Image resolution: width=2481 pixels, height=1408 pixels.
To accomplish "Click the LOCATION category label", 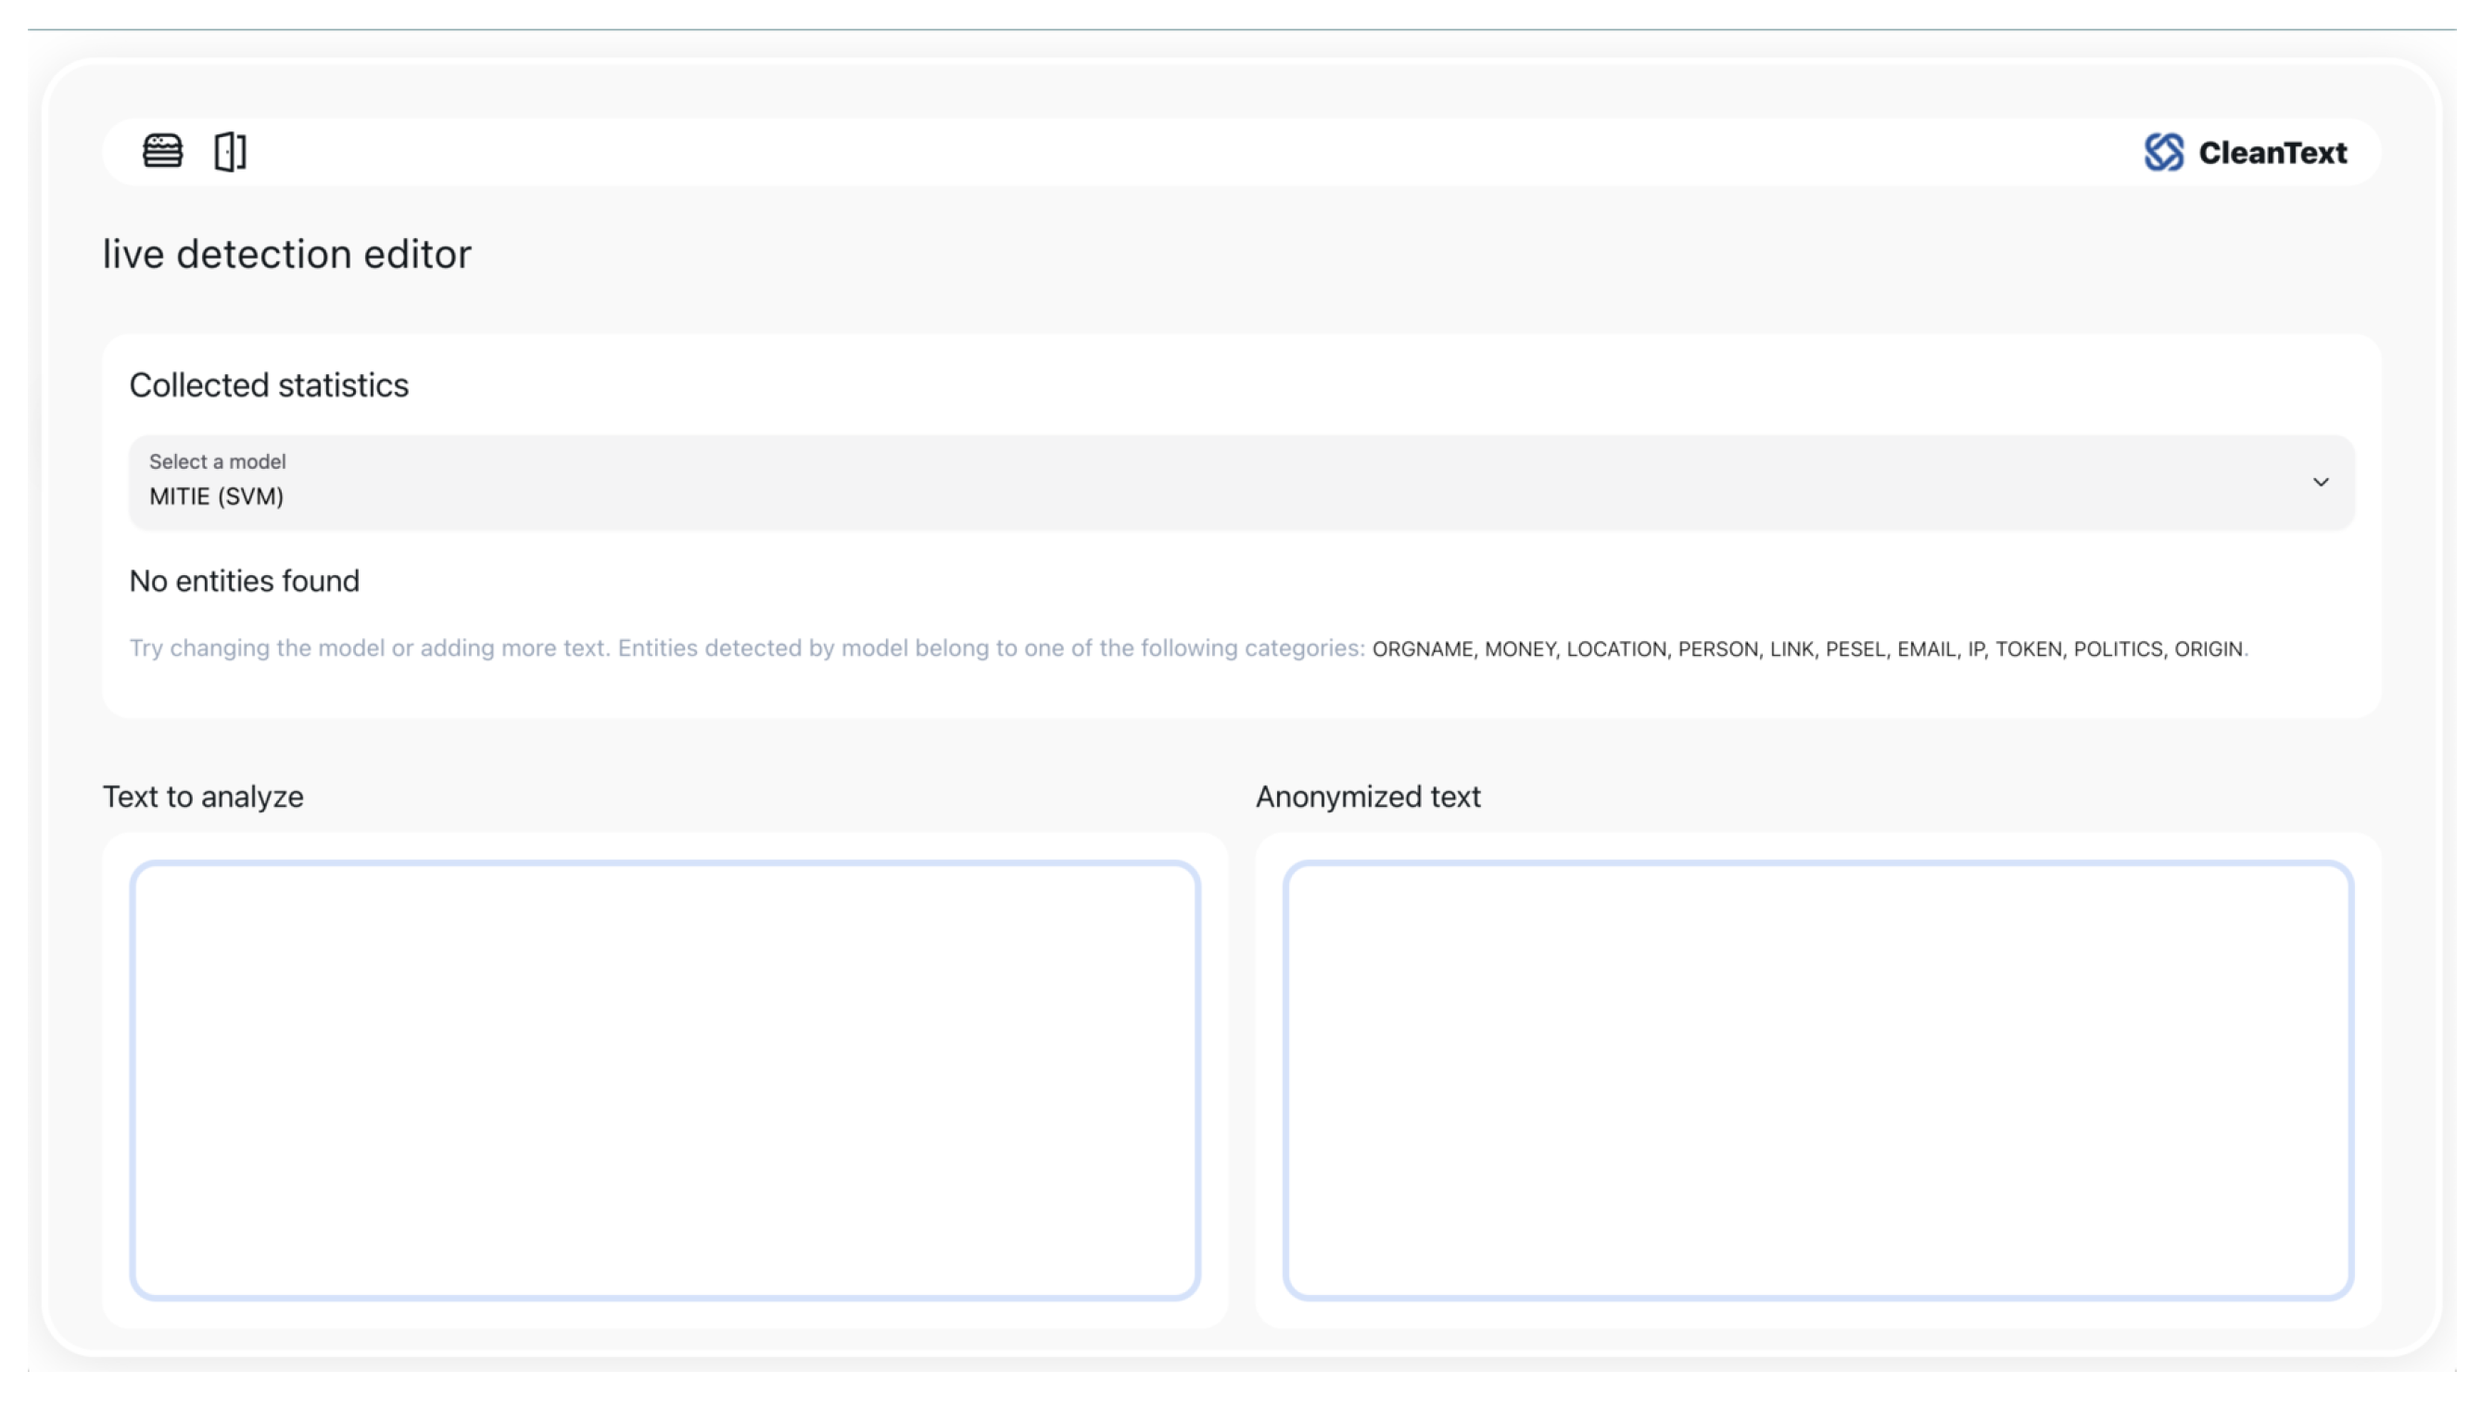I will tap(1615, 648).
